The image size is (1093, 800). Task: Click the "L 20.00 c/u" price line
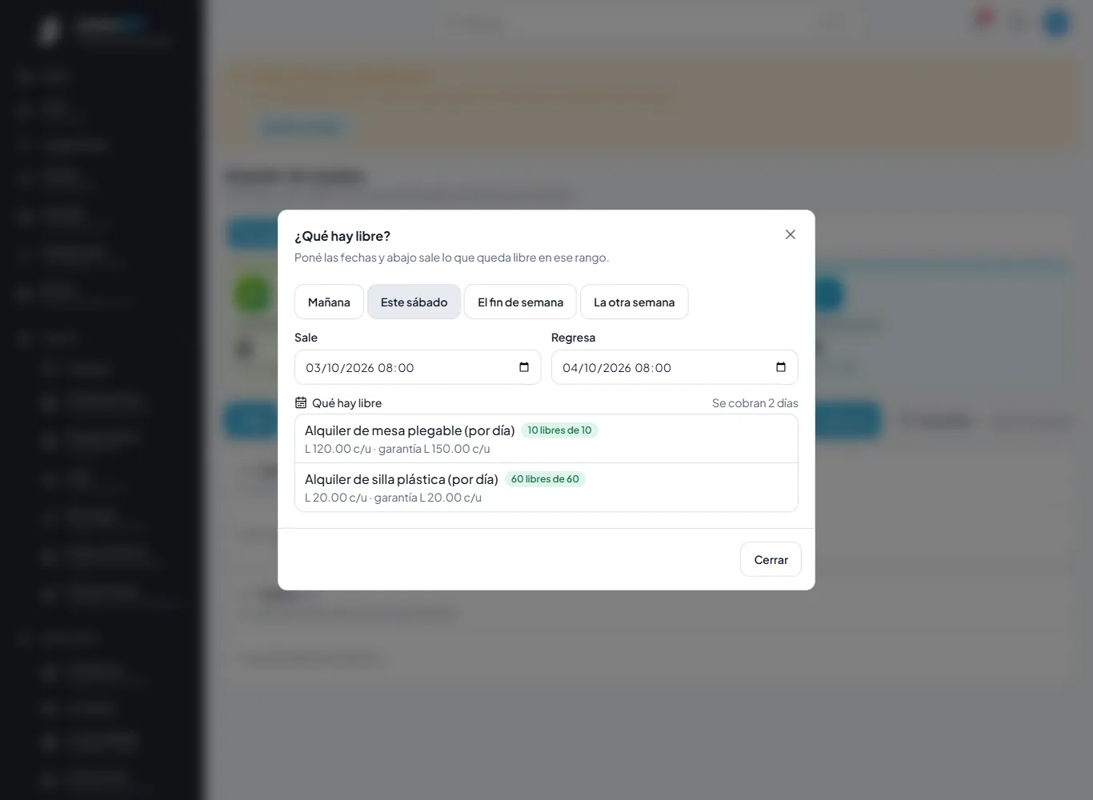pos(393,498)
